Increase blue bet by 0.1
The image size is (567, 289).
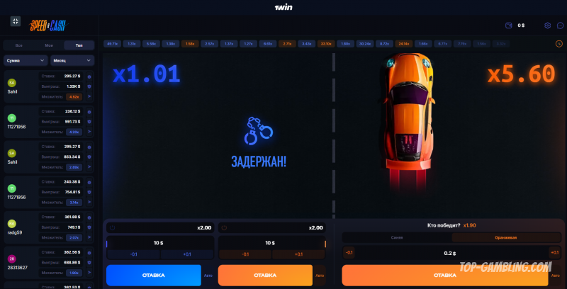pos(187,254)
